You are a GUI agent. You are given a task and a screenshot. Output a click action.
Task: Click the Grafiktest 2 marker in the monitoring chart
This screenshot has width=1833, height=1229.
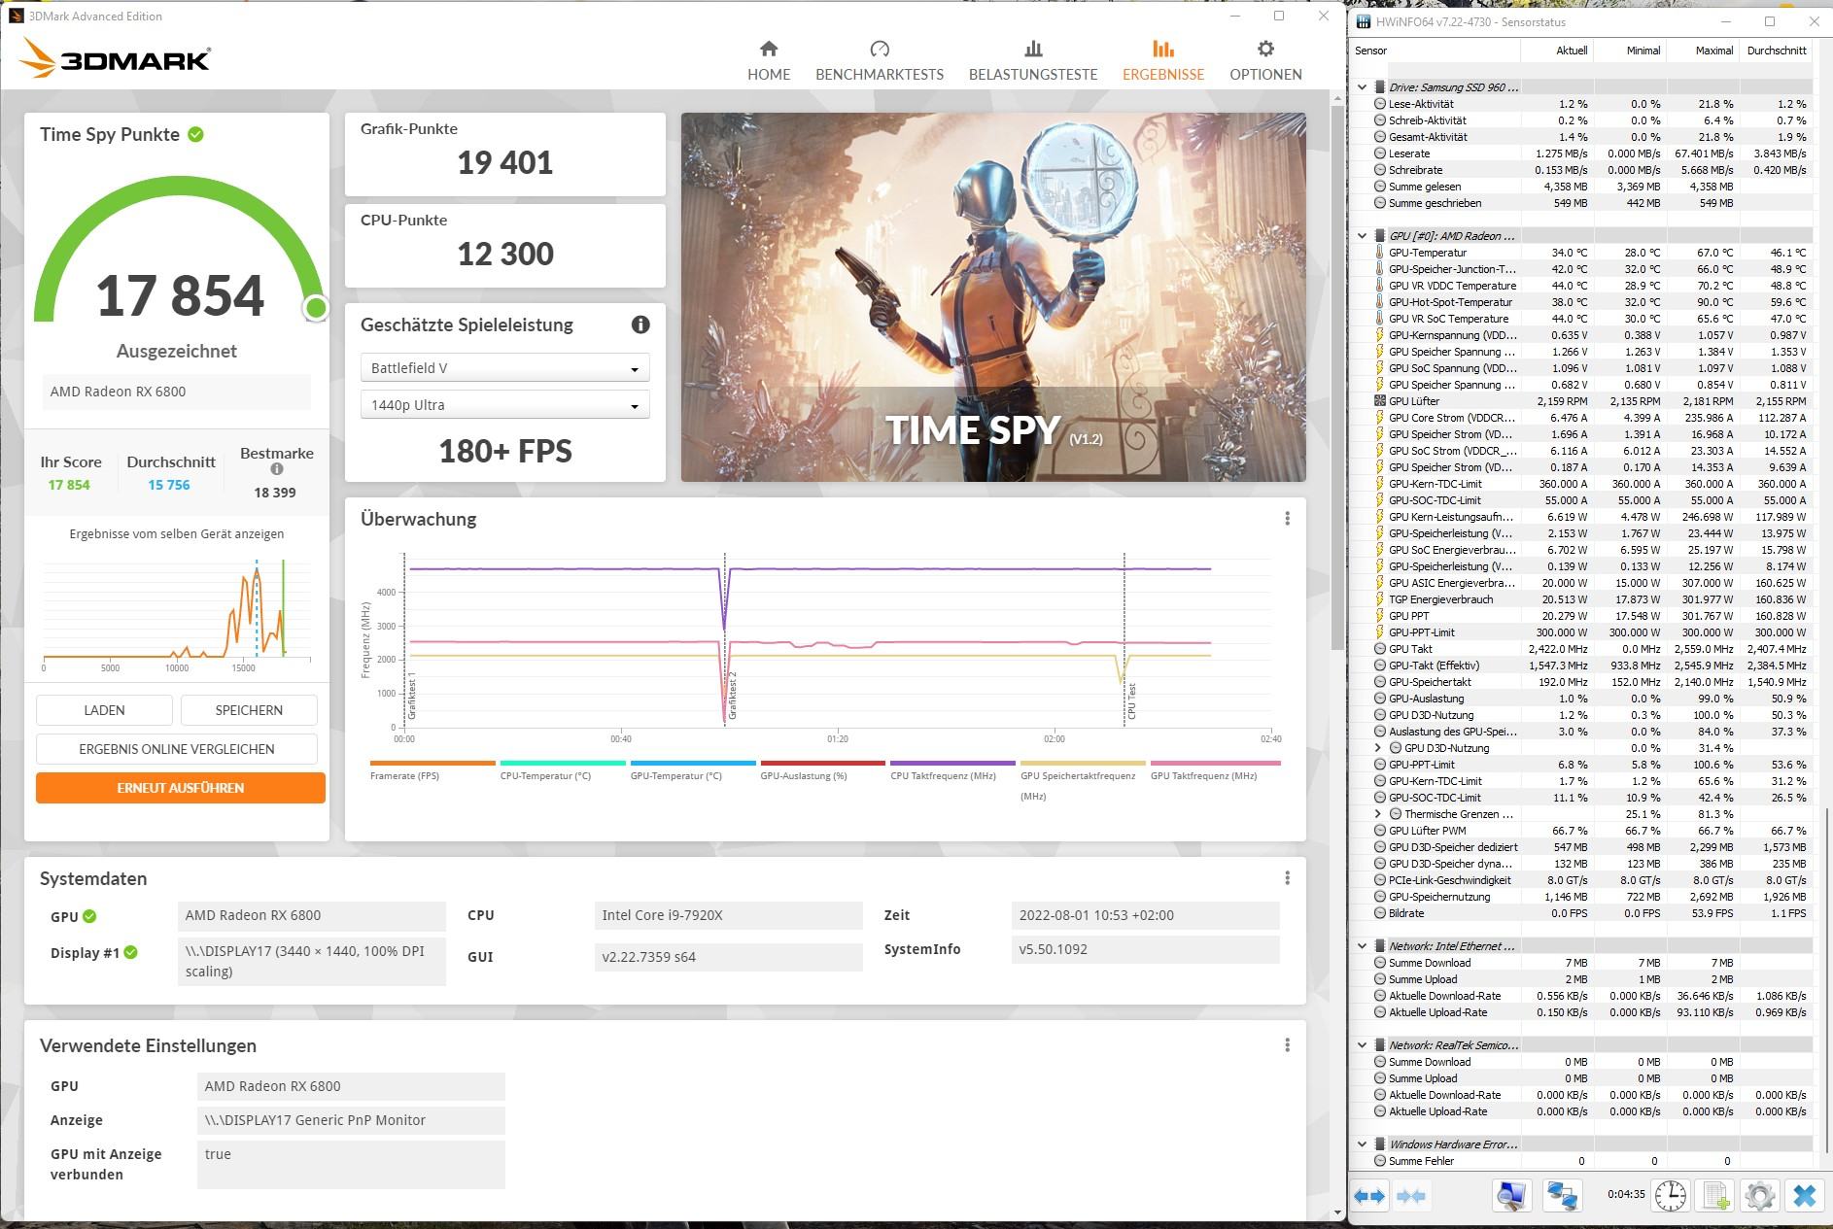(733, 695)
